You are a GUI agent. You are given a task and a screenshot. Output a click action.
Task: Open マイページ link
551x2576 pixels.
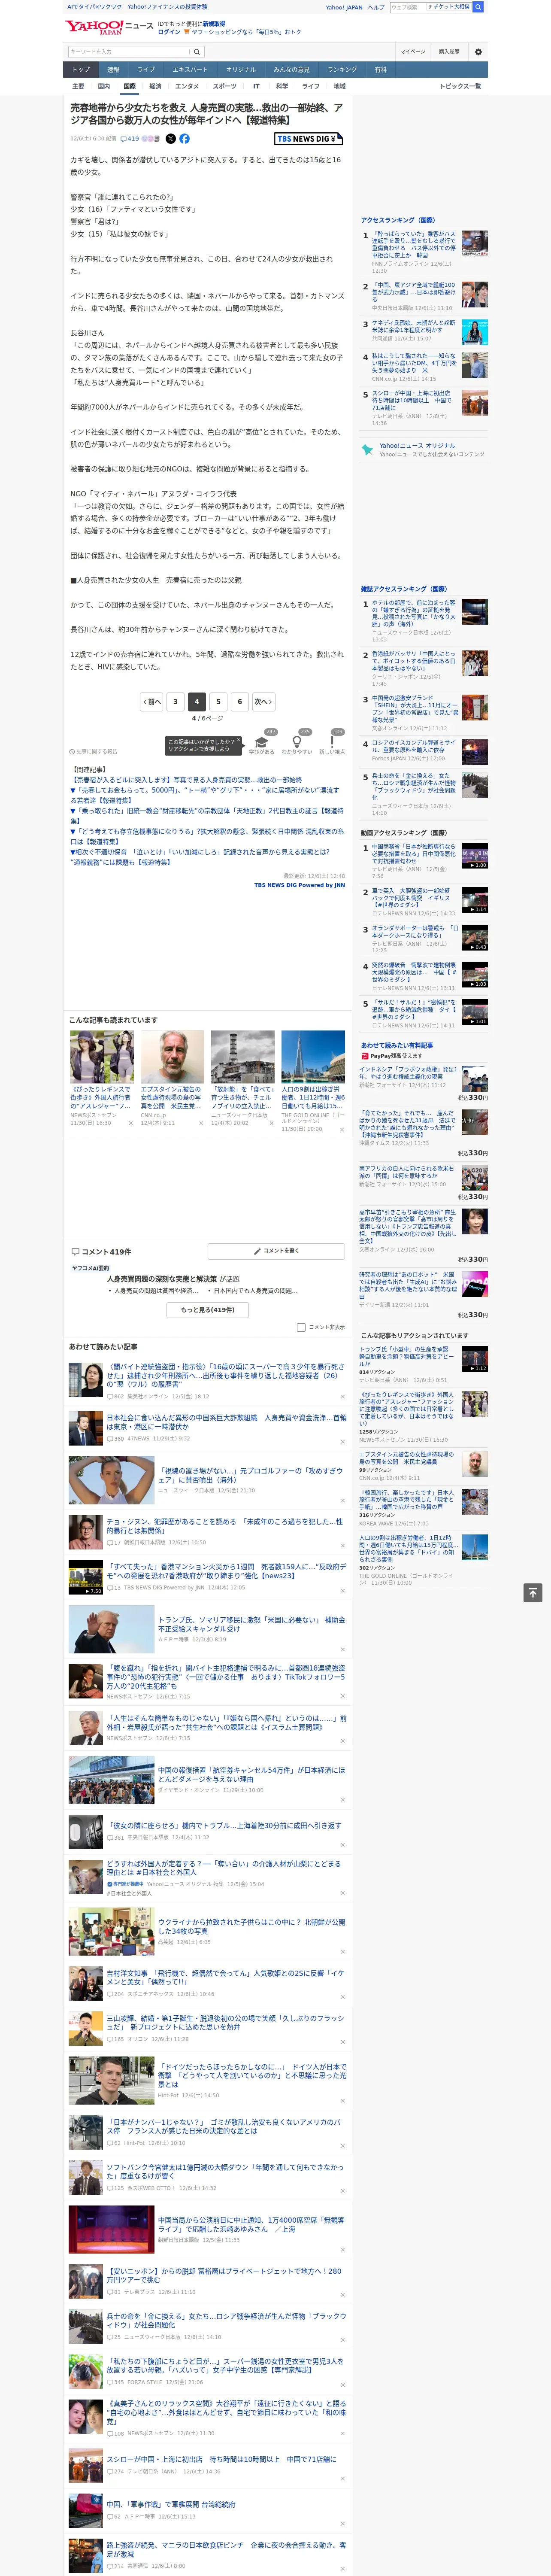tap(412, 52)
